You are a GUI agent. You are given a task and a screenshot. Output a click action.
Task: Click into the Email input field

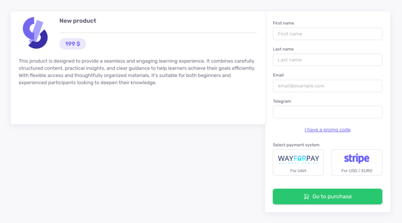[x=327, y=86]
